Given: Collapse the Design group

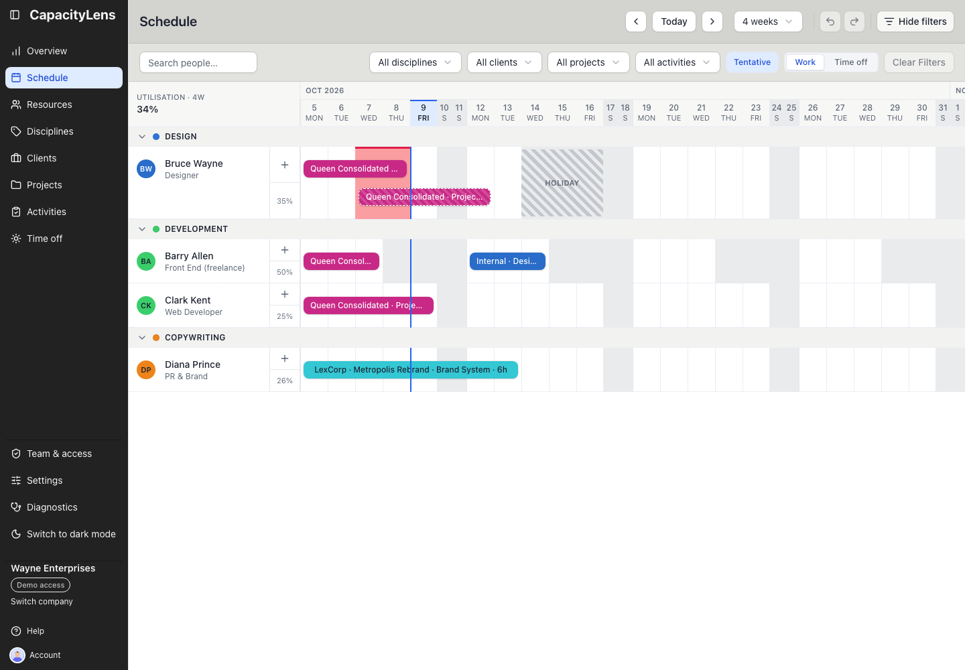Looking at the screenshot, I should 142,137.
